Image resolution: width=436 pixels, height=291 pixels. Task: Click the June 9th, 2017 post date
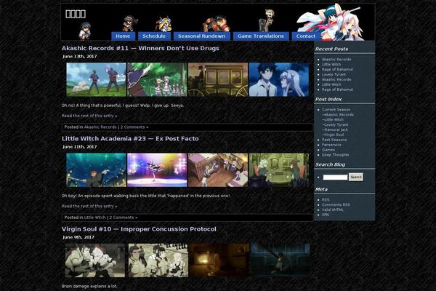click(x=78, y=238)
